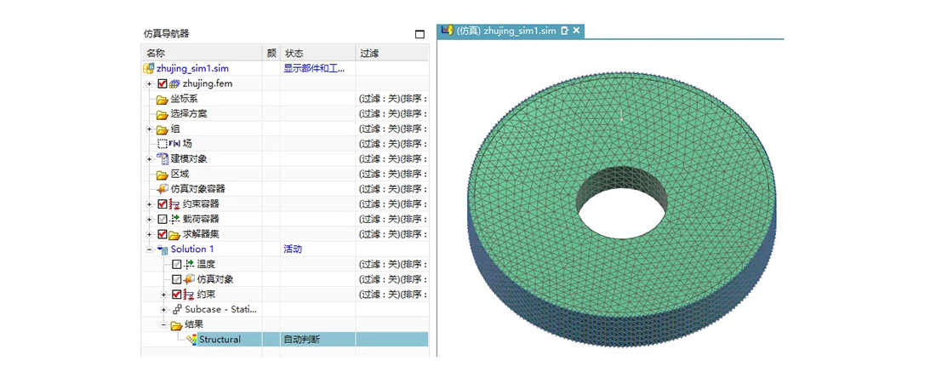Expand the Subcase - Stati... node
Viewport: 936px width, 378px height.
pos(163,309)
